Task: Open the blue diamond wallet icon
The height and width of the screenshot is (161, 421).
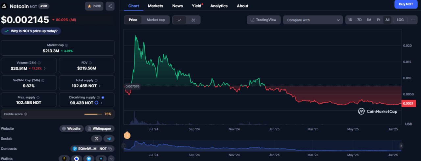Action: (x=101, y=159)
